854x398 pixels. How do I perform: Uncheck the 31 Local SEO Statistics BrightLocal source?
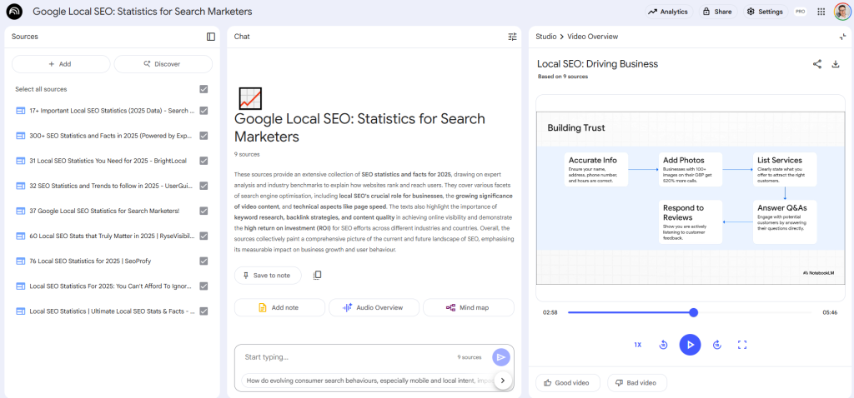coord(203,161)
